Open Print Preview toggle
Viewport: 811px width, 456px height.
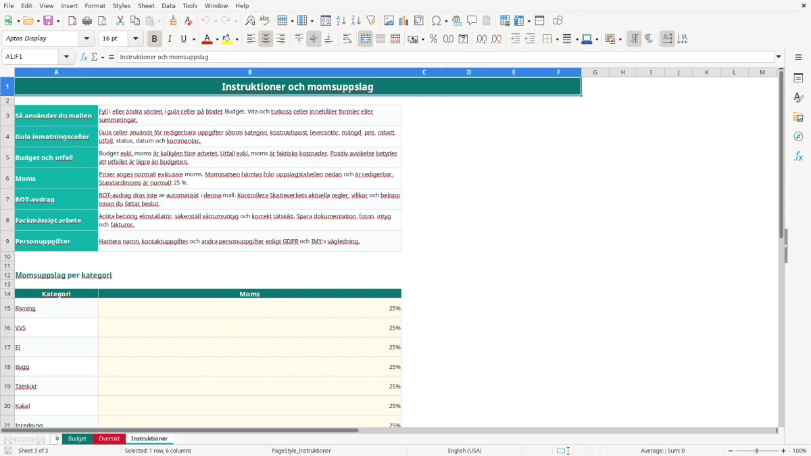[101, 21]
